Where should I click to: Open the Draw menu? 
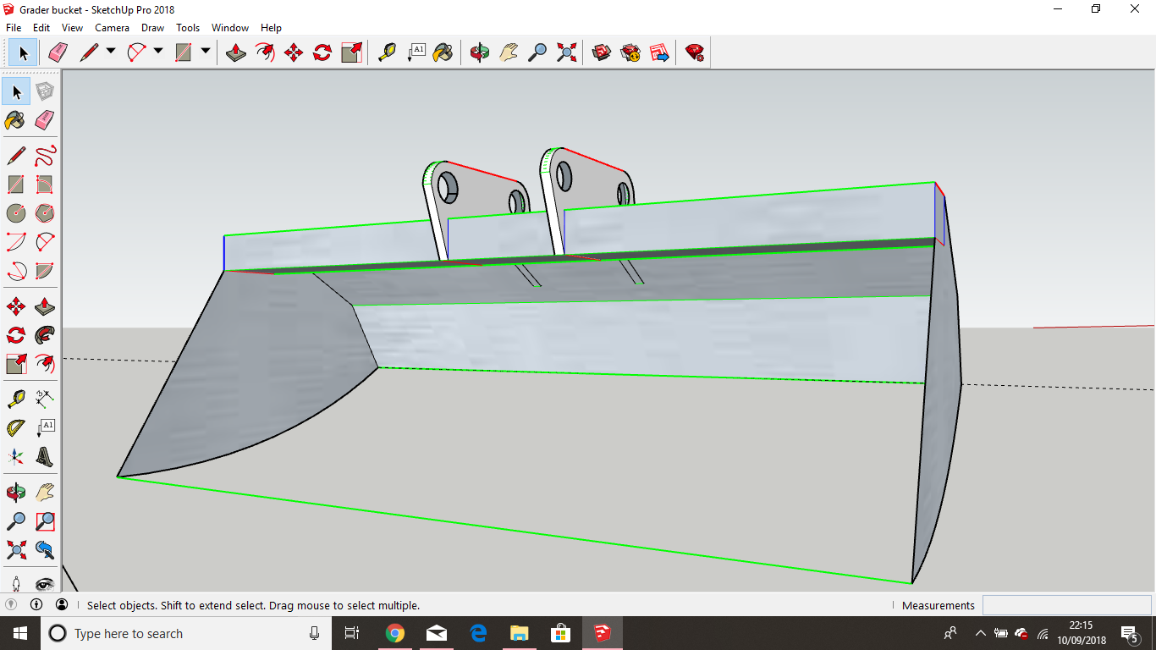[x=153, y=28]
